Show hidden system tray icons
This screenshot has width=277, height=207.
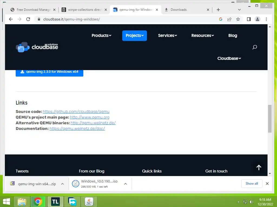238,202
